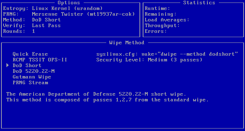This screenshot has width=245, height=131.
Task: Select the DoD Short entry
Action: pos(27,66)
